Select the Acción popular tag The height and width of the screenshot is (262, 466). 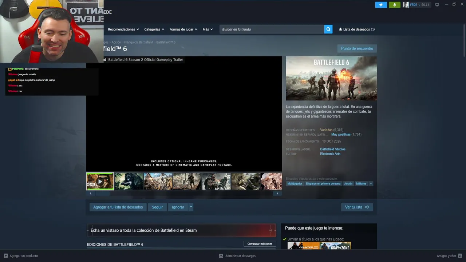point(348,184)
